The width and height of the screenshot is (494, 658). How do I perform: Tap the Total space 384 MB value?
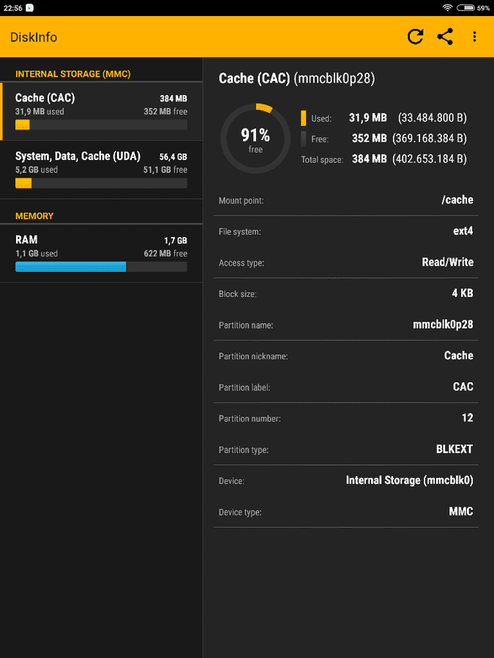pos(370,159)
